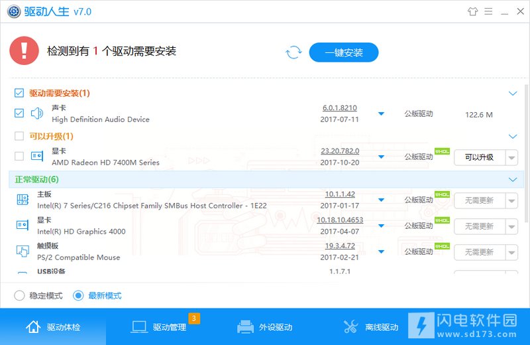
Task: Check the AMD Radeon HD 7400M checkbox
Action: pyautogui.click(x=19, y=157)
